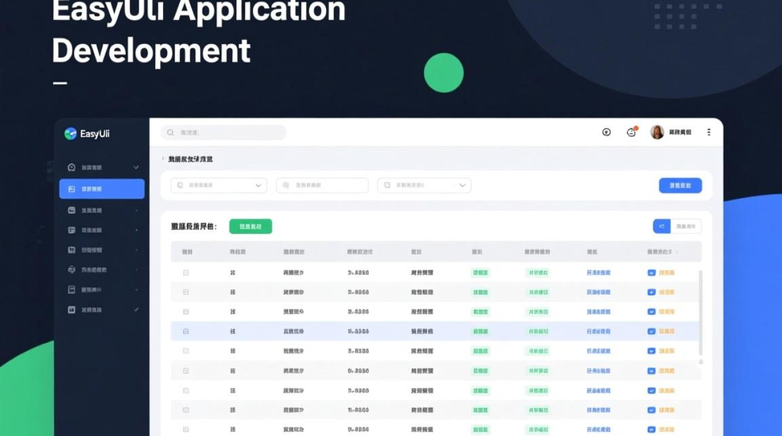Collapse the first sidebar menu using its chevron

(136, 167)
